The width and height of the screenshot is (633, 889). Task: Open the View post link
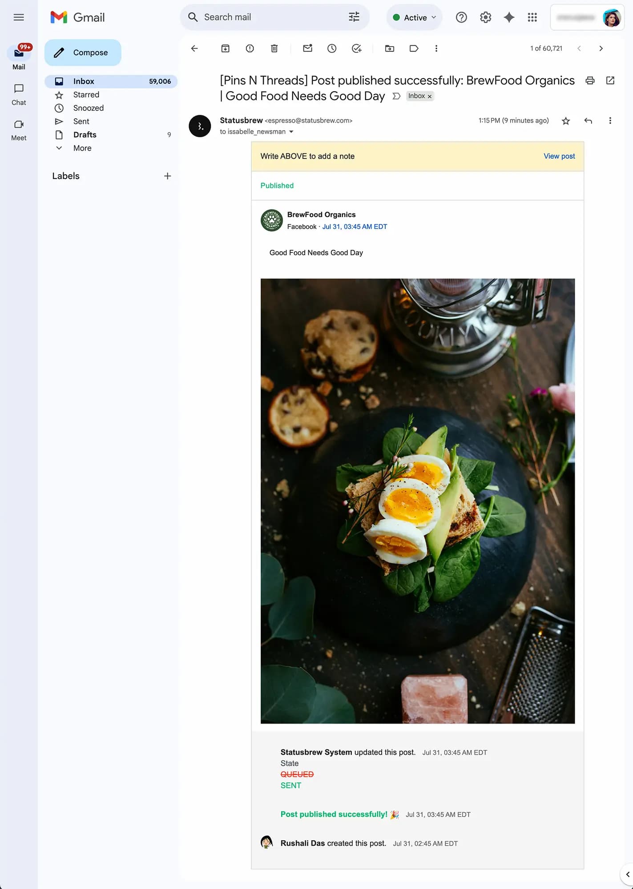tap(559, 156)
